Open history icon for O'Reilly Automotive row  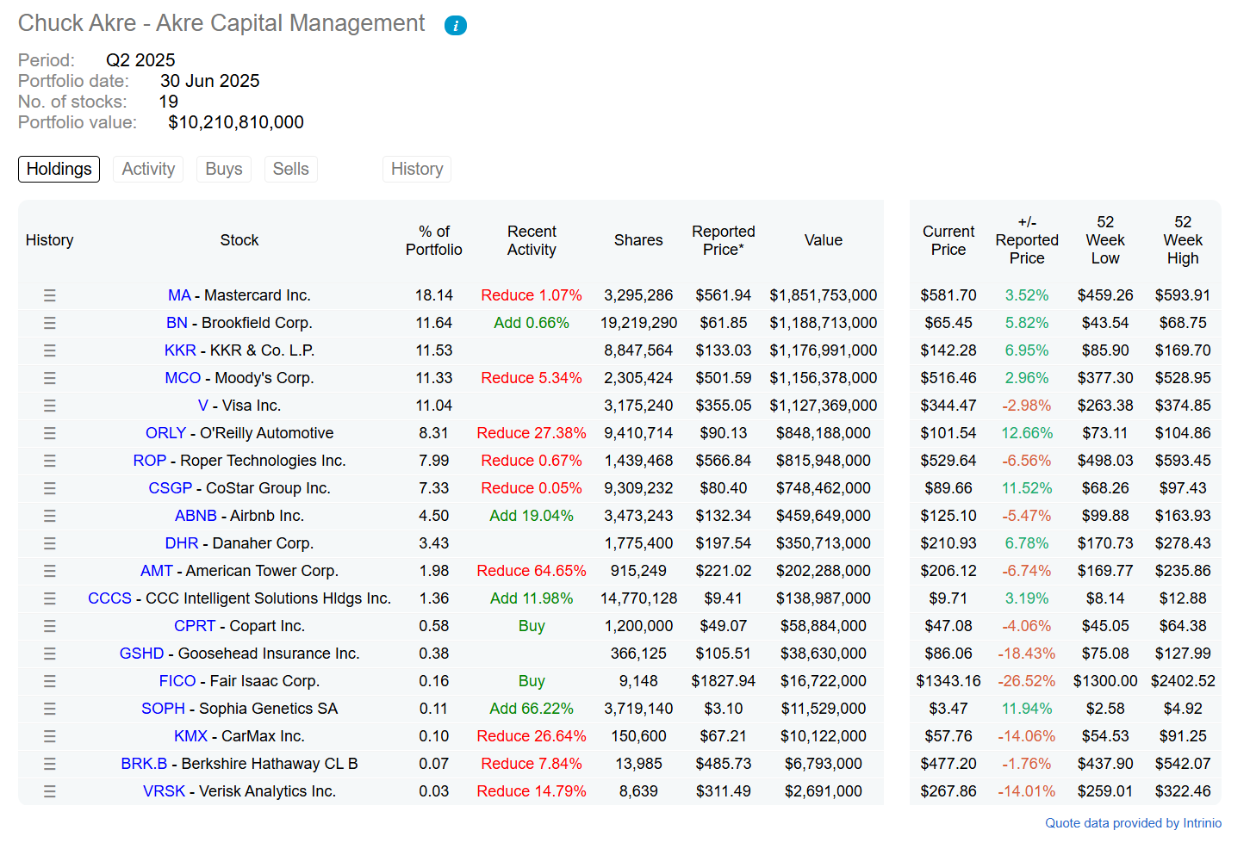pyautogui.click(x=50, y=433)
